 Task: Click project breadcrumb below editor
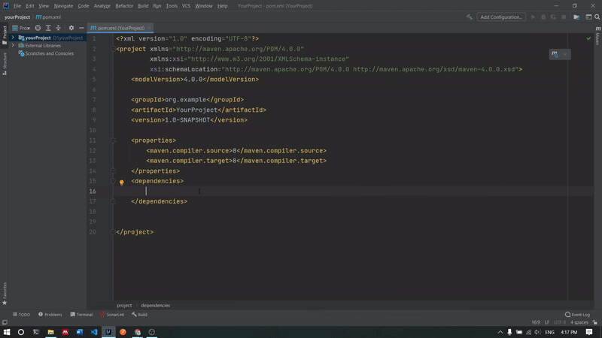[124, 306]
